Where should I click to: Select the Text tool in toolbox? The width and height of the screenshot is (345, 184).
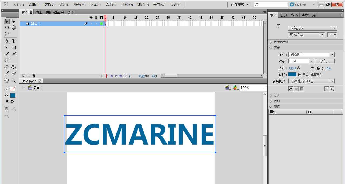point(14,41)
